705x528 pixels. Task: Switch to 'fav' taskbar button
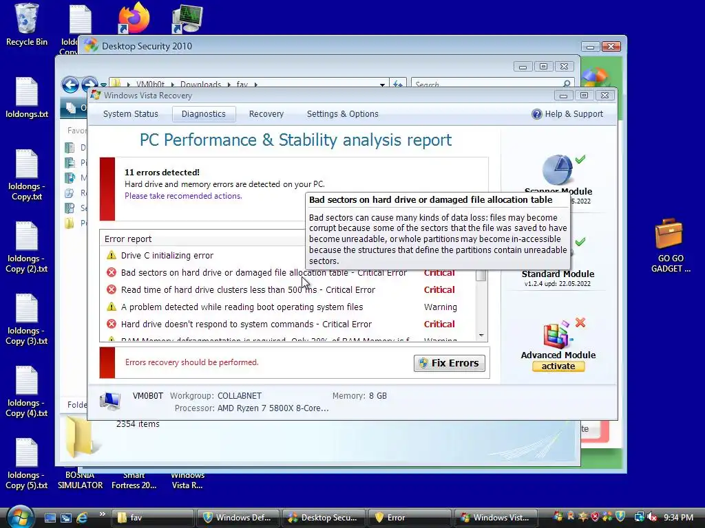[x=153, y=518]
